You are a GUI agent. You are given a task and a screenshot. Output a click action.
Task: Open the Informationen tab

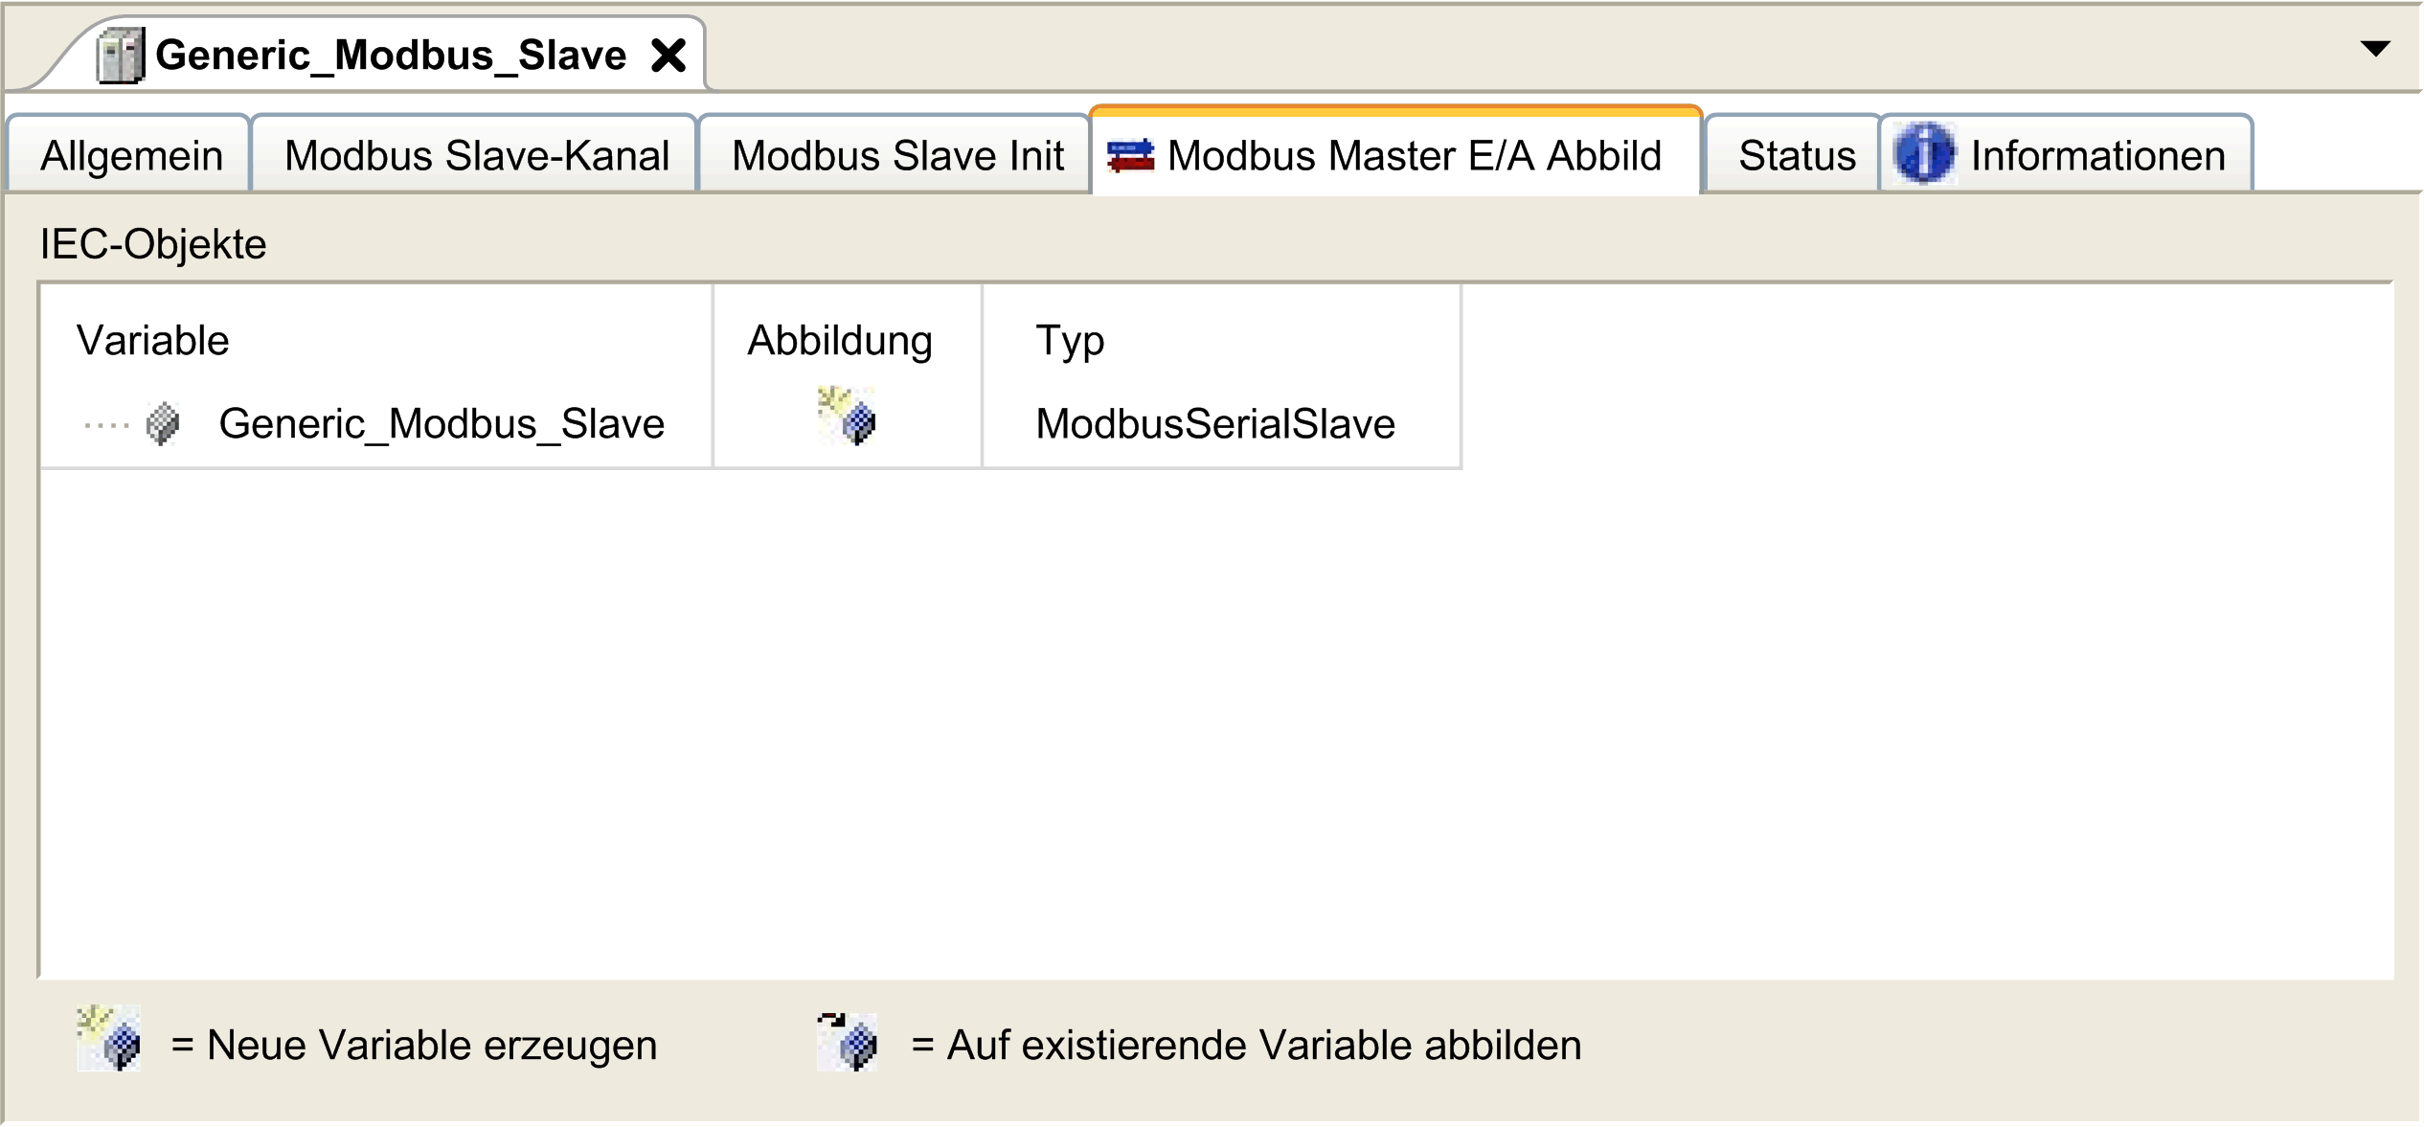click(2097, 156)
